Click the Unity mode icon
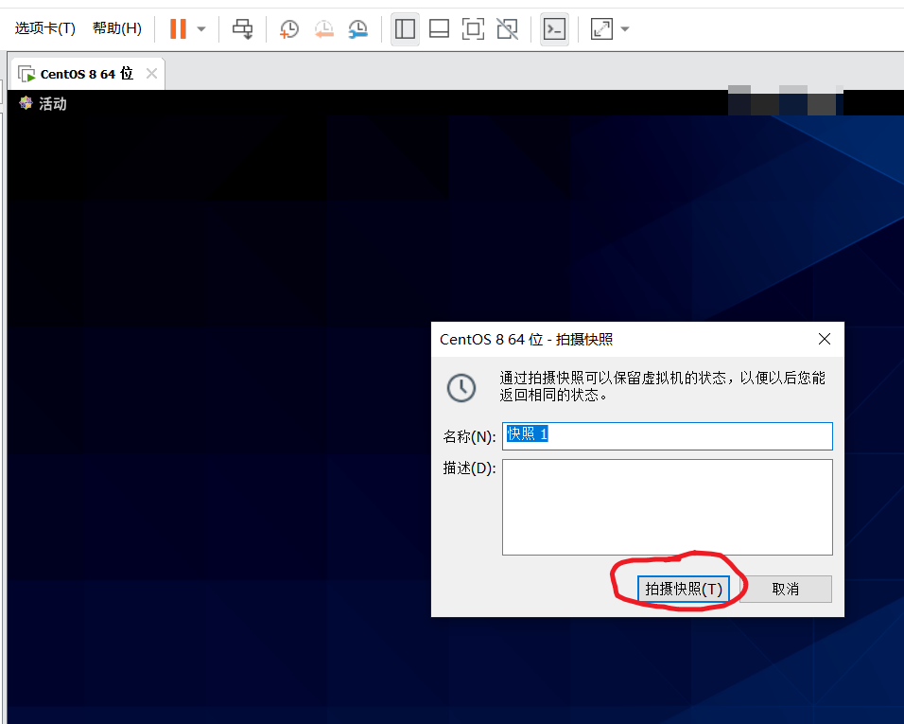Viewport: 904px width, 724px height. pyautogui.click(x=508, y=28)
